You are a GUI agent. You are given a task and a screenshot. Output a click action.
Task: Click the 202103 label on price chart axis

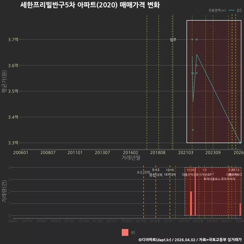click(x=186, y=152)
